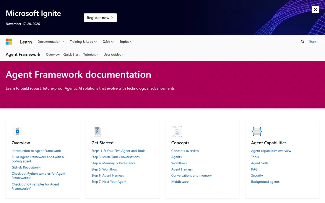325x203 pixels.
Task: Open Agent Harness under Concepts
Action: pyautogui.click(x=182, y=169)
